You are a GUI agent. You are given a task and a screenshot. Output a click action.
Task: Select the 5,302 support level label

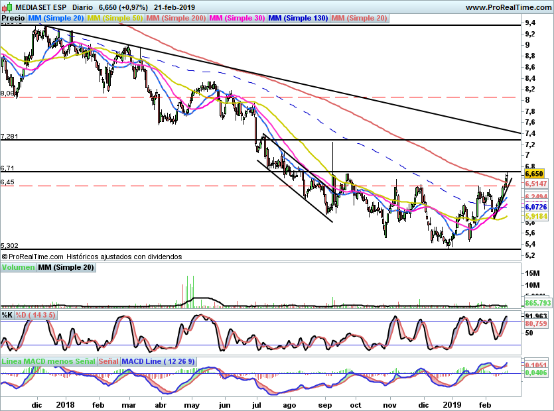click(x=9, y=246)
